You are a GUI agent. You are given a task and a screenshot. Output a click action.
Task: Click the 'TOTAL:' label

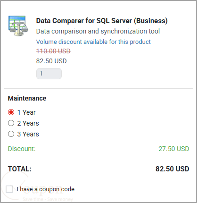[20, 169]
